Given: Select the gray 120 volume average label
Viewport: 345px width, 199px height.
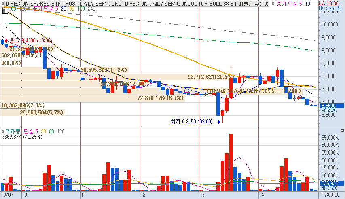Looking at the screenshot, I should pyautogui.click(x=61, y=131).
